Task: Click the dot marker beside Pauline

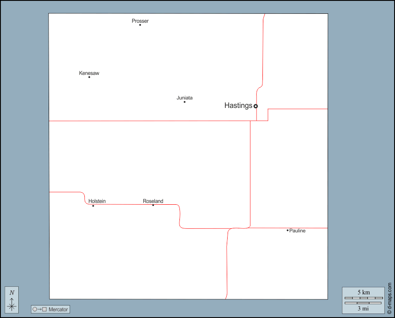Action: (287, 230)
